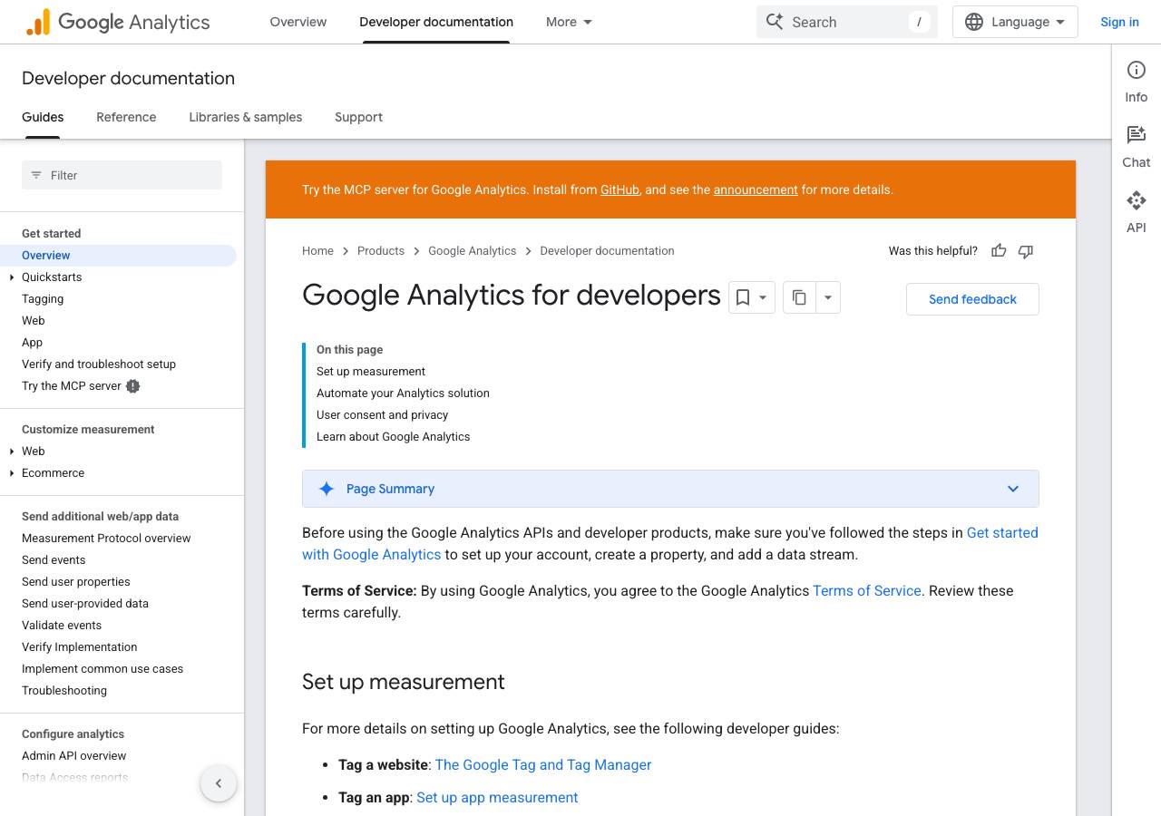Click the Developer documentation breadcrumb
The image size is (1161, 816).
(607, 251)
